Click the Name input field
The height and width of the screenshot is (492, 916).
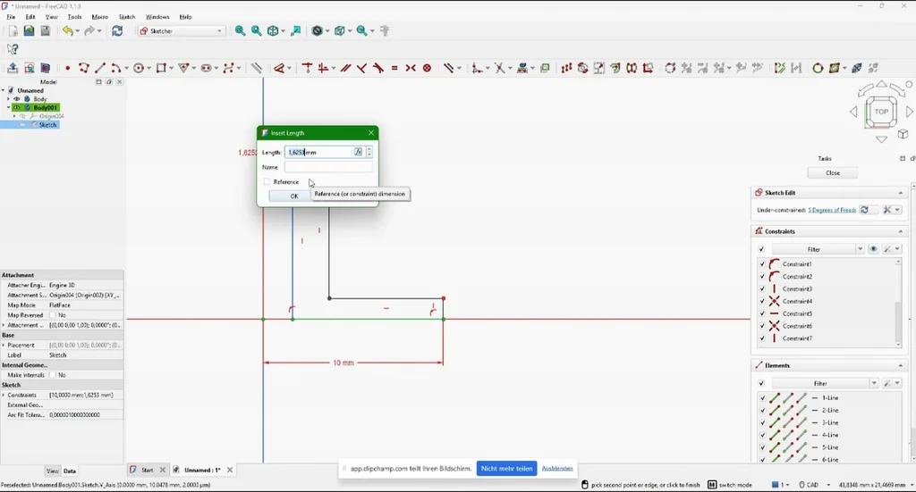tap(328, 167)
